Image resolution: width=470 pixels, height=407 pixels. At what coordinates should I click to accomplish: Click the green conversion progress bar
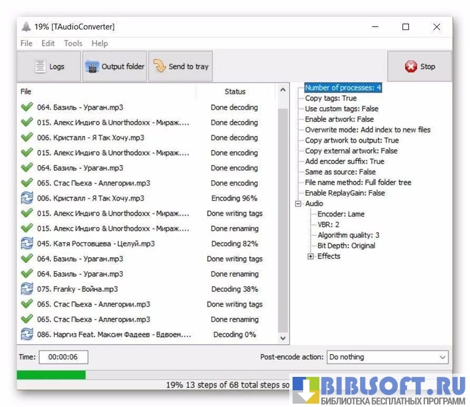(52, 375)
